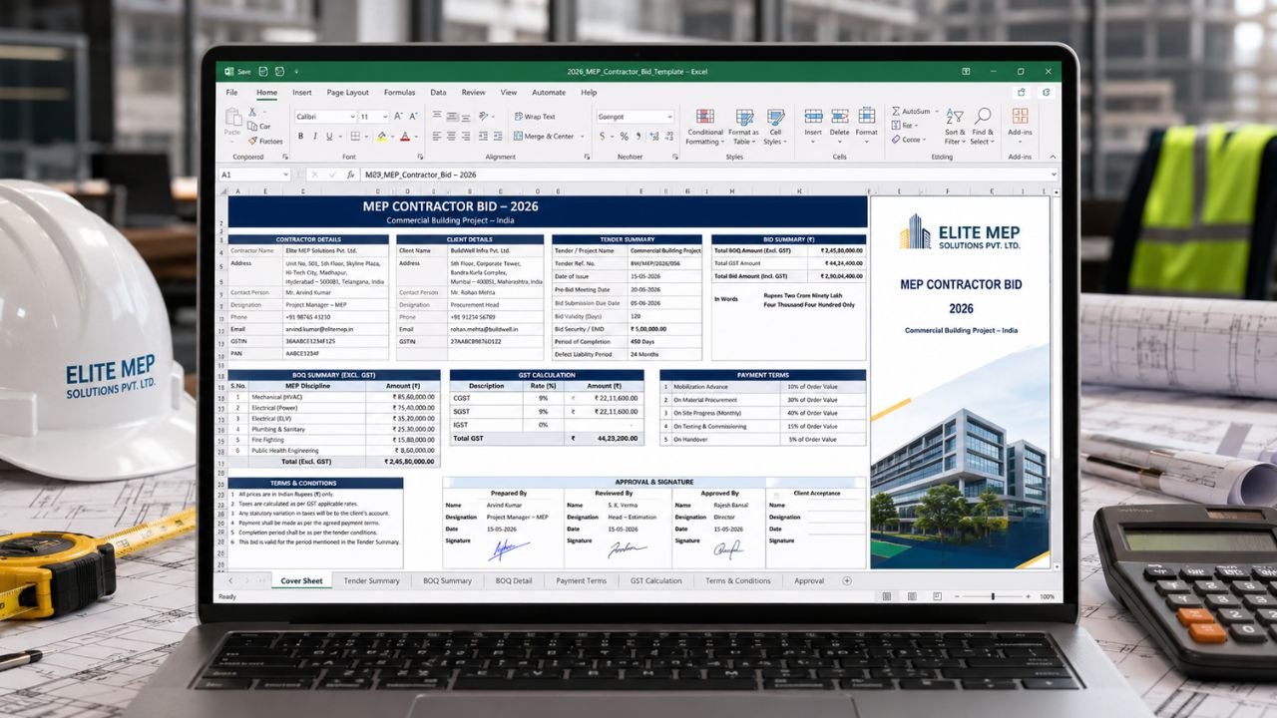Expand the formula bar with the chevron
The height and width of the screenshot is (718, 1277).
click(x=1053, y=175)
